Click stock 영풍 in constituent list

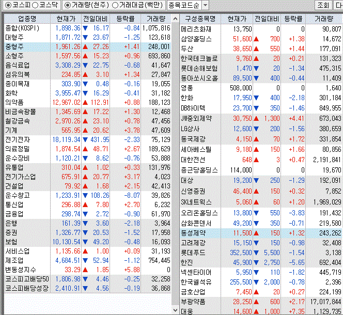187,88
